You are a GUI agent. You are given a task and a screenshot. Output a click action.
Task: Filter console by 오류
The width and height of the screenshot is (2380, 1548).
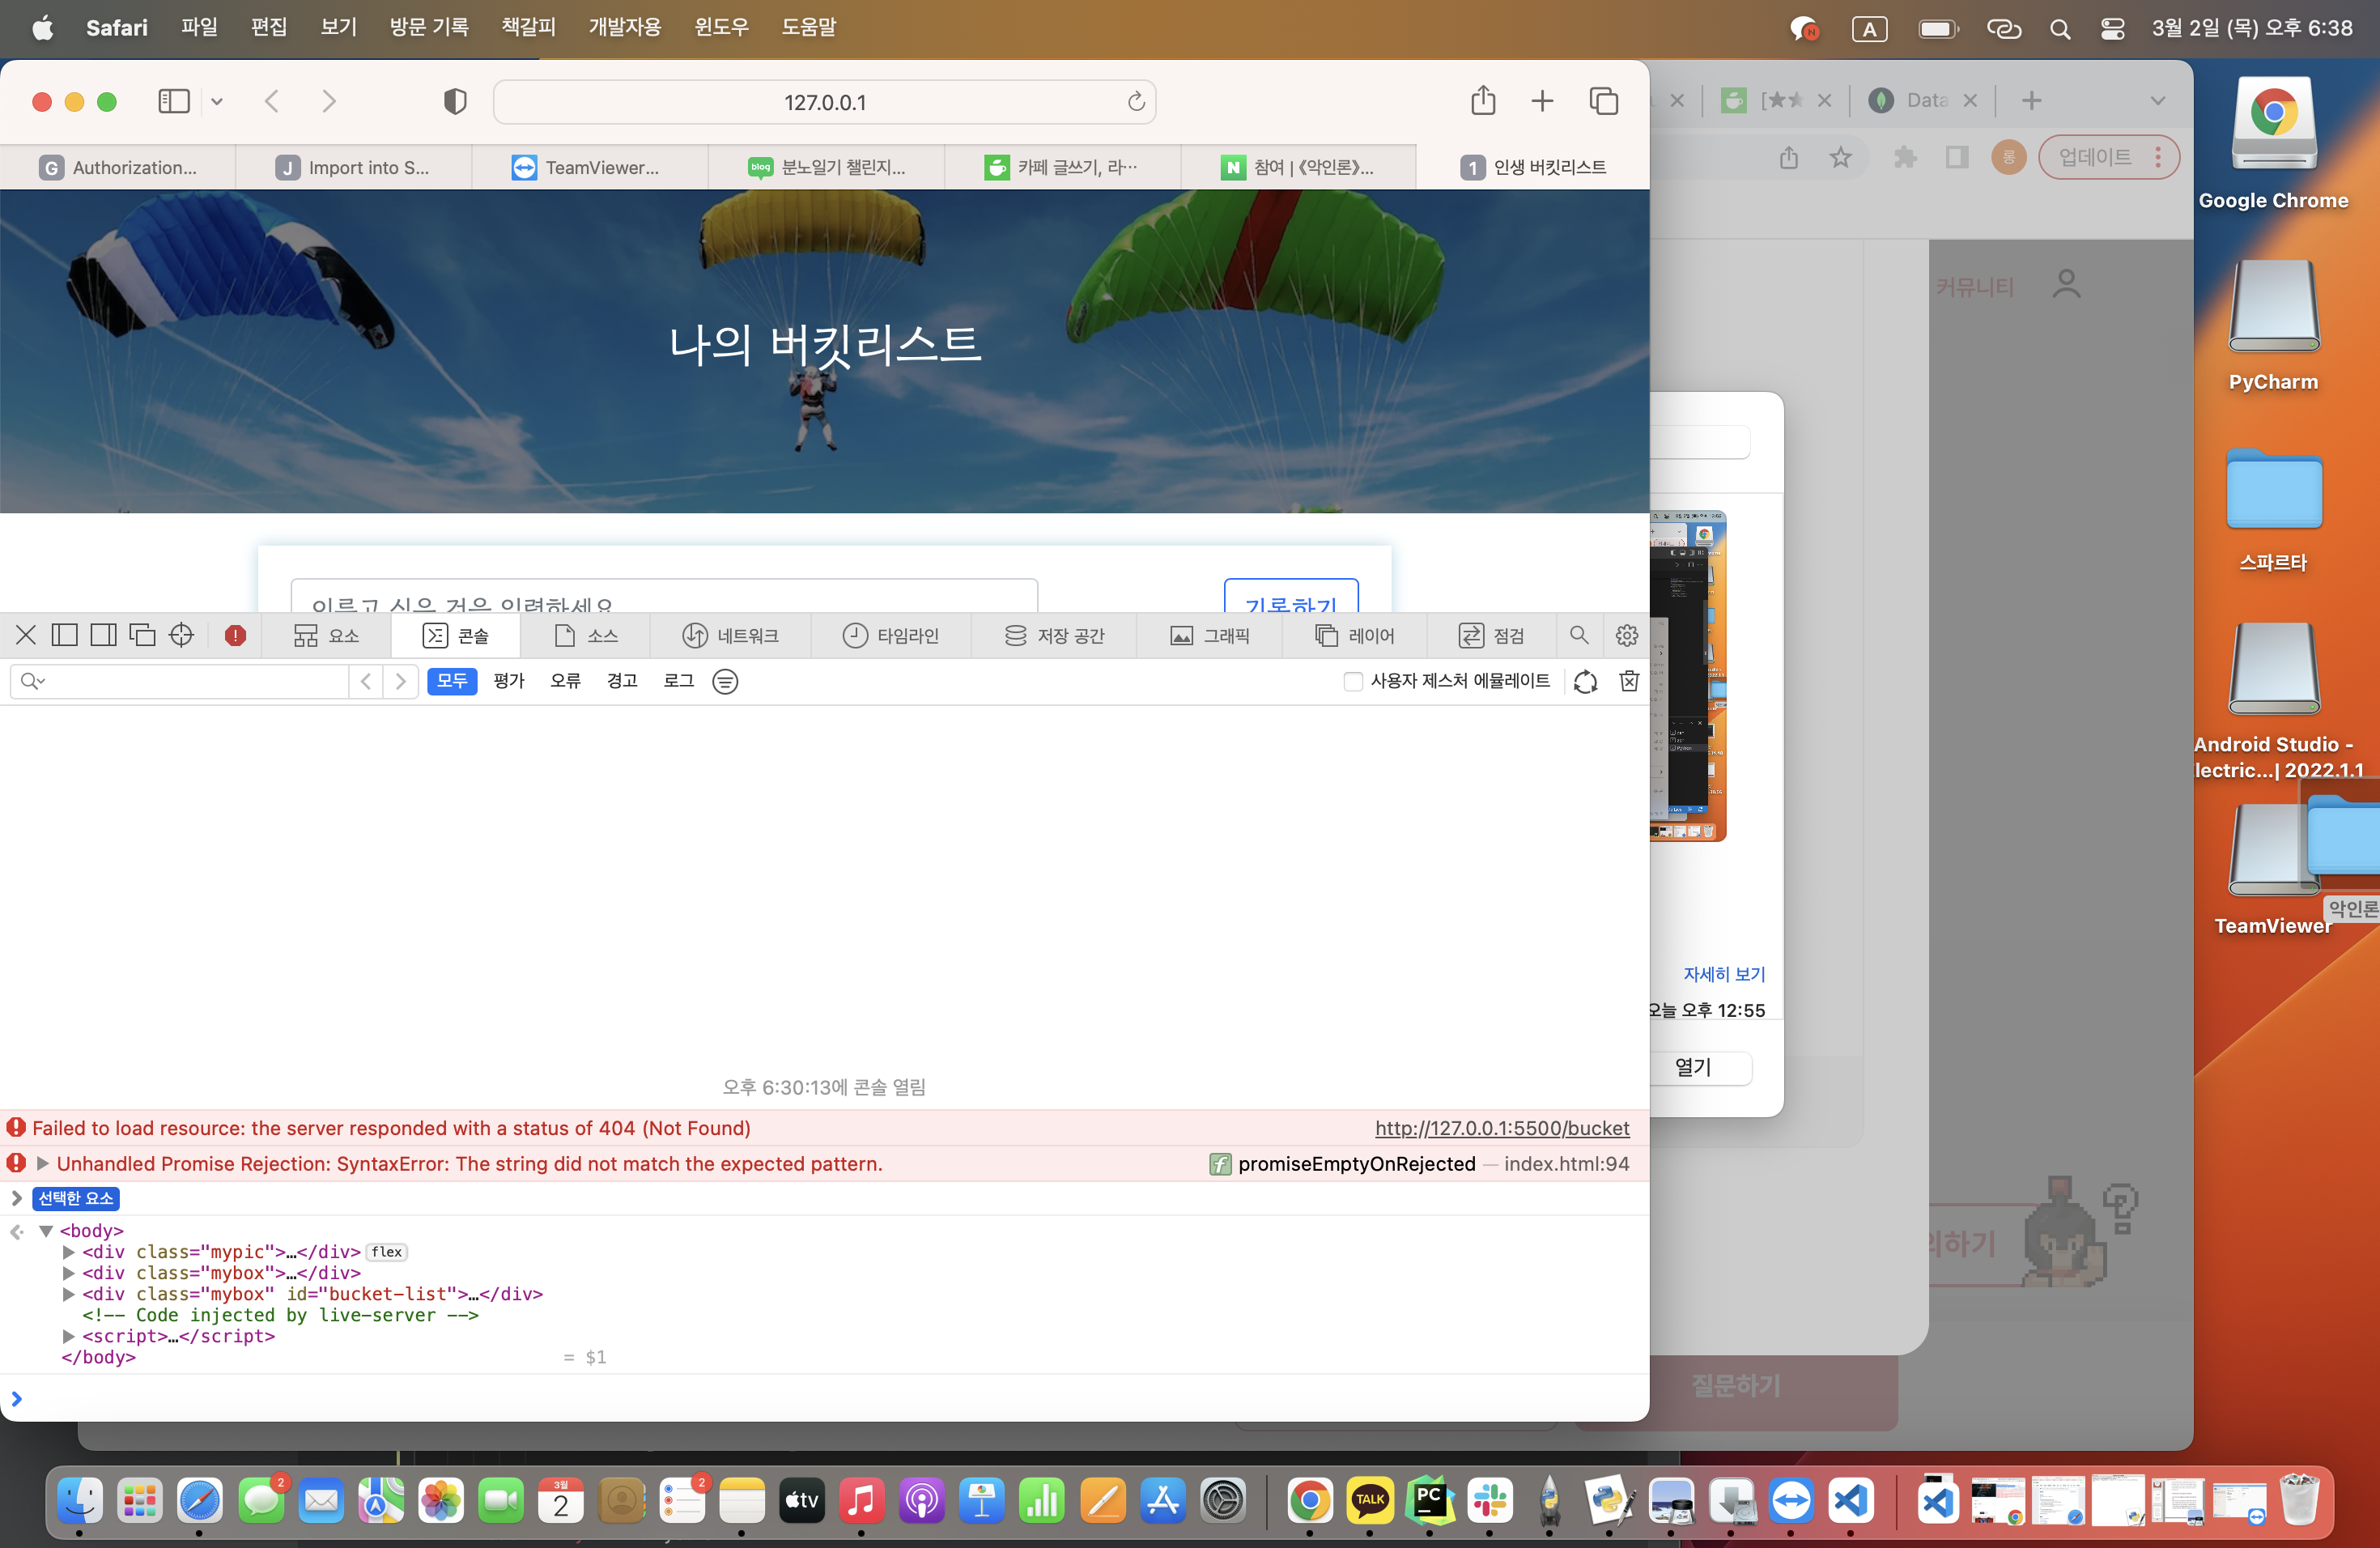click(x=565, y=681)
